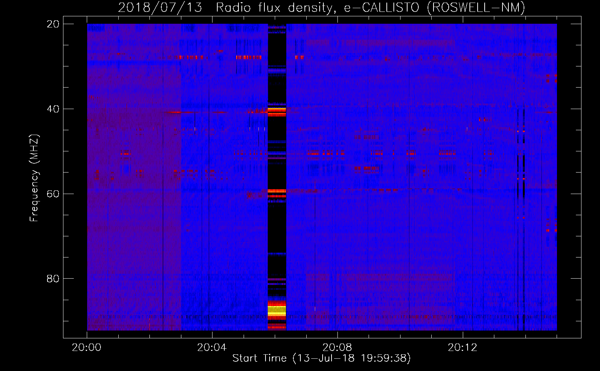Click the 20 MHz frequency tick label
This screenshot has height=371, width=600.
click(x=53, y=24)
